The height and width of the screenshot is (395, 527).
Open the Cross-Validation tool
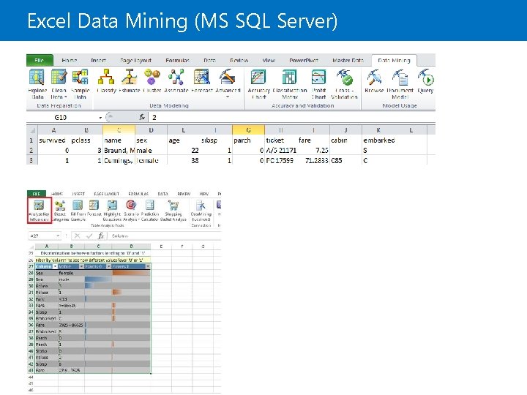click(x=344, y=84)
